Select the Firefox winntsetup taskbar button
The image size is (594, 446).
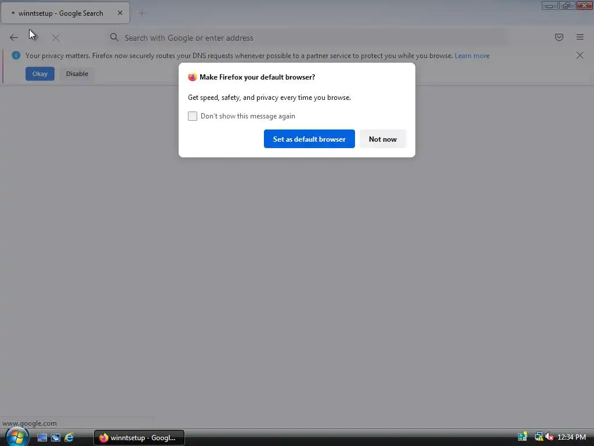(x=139, y=438)
